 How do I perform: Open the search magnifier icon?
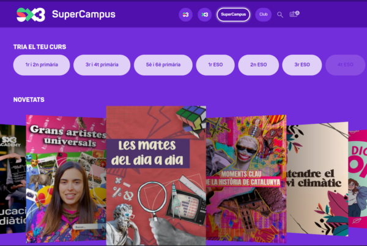(280, 15)
